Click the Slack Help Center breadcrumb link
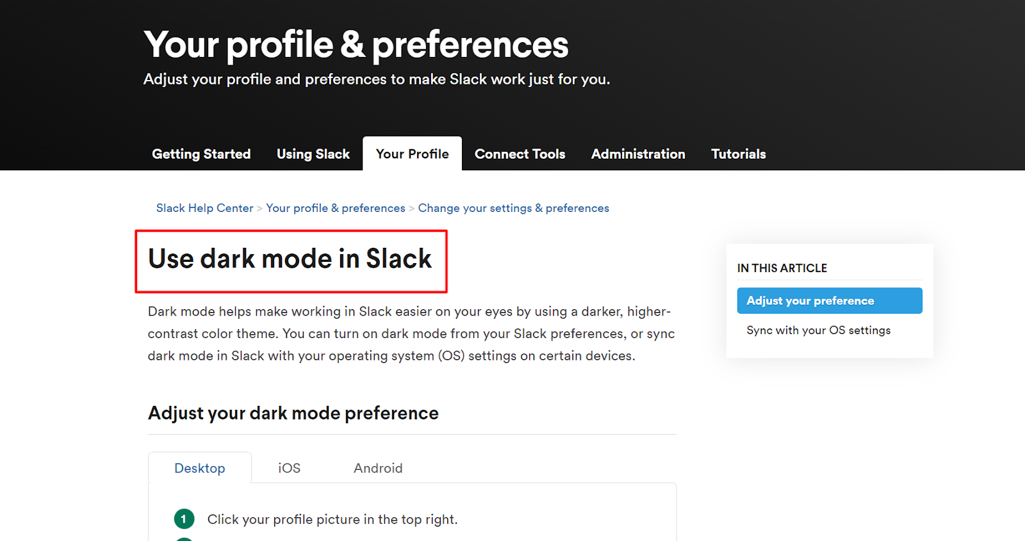Image resolution: width=1025 pixels, height=541 pixels. click(x=204, y=208)
